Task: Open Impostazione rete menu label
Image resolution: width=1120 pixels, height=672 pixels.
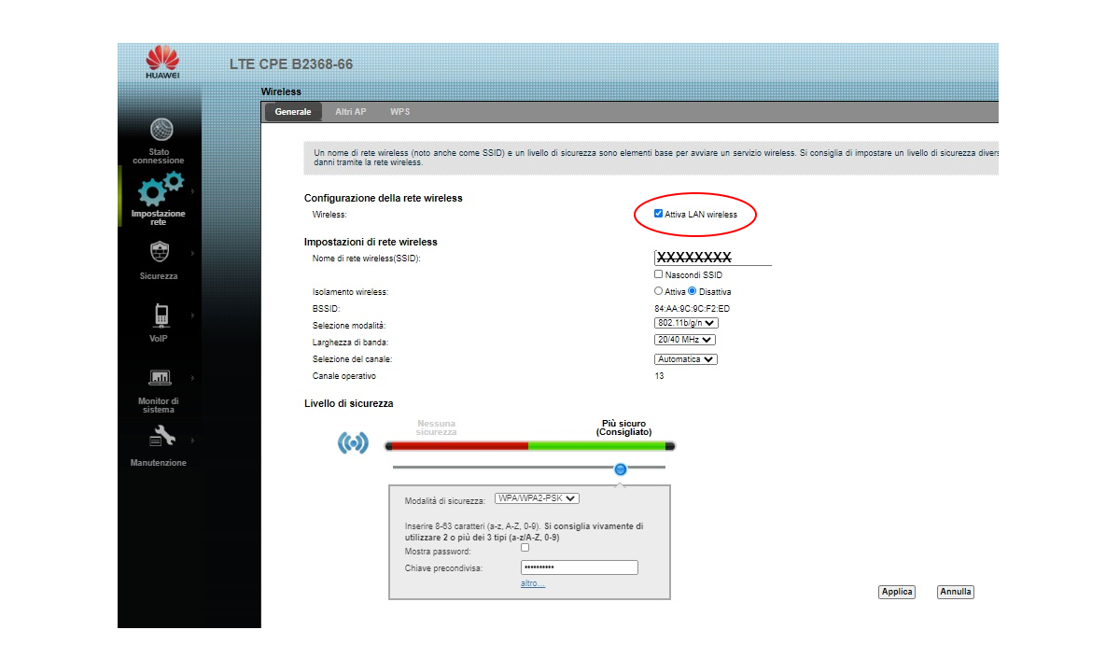Action: coord(159,217)
